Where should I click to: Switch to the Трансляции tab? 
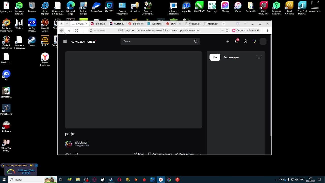coord(98,24)
